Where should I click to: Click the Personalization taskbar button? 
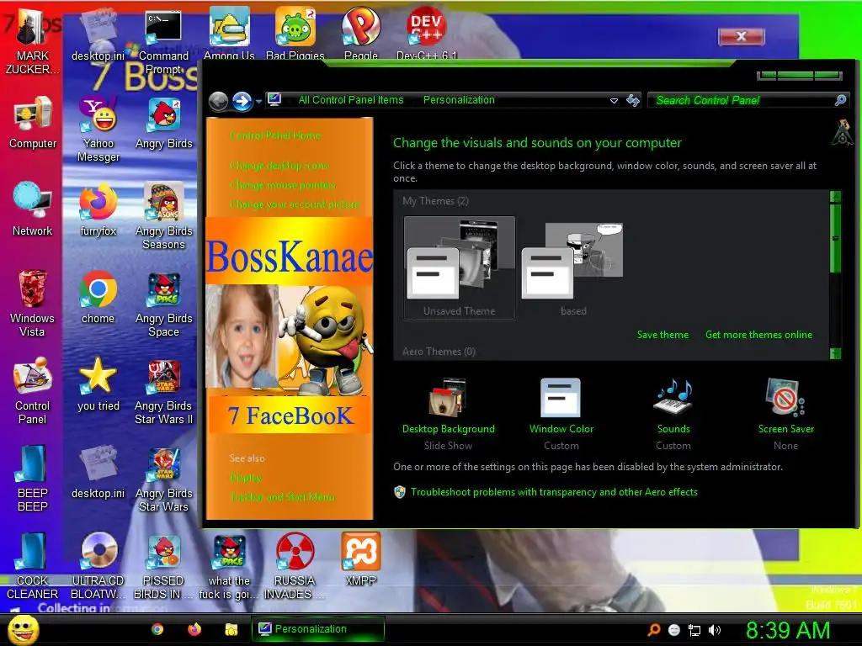(x=318, y=629)
